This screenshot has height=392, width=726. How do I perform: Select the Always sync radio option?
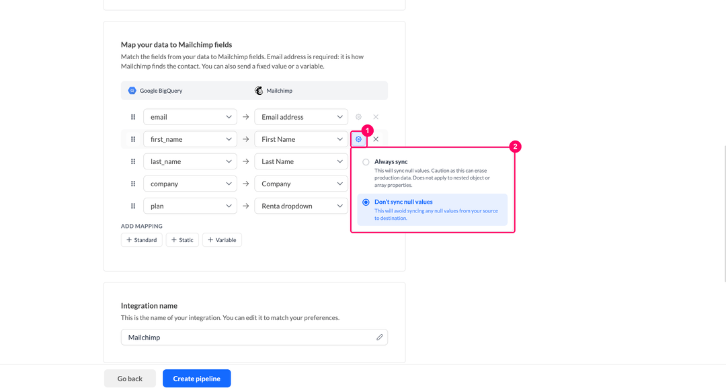[x=366, y=162]
